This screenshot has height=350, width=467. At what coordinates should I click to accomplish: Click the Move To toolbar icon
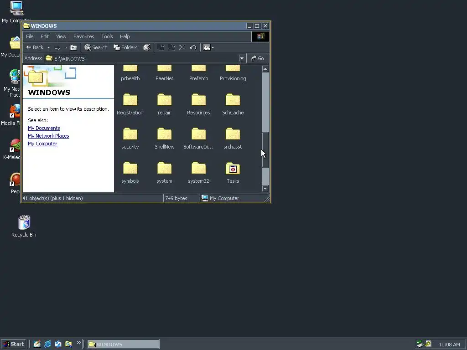(x=161, y=47)
